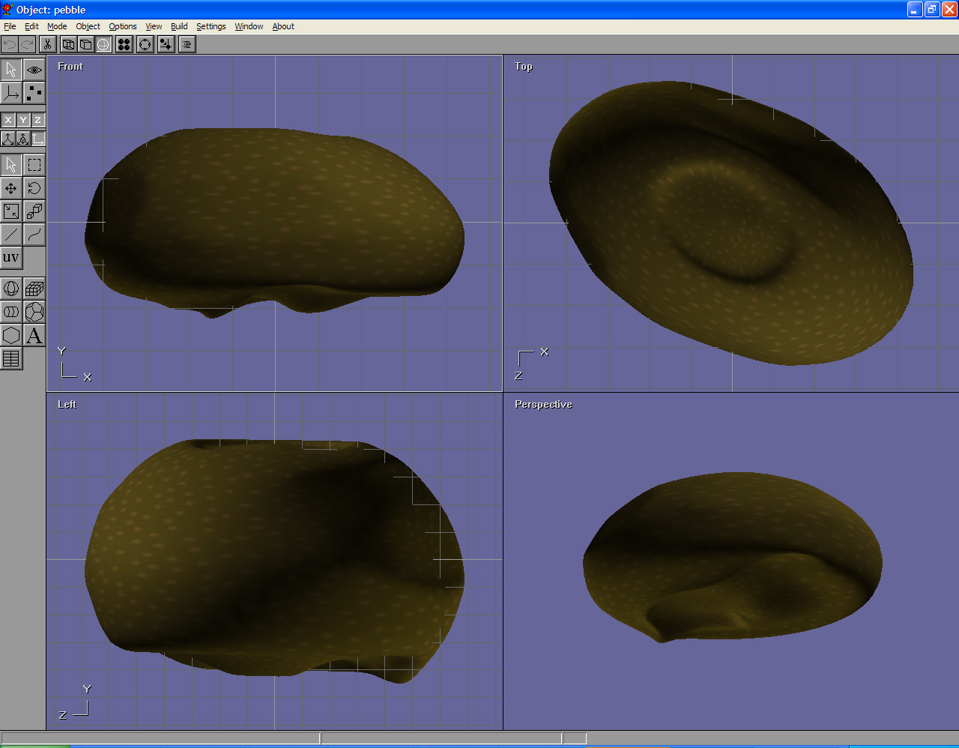Select the curve drawing tool
The image size is (959, 748).
34,235
